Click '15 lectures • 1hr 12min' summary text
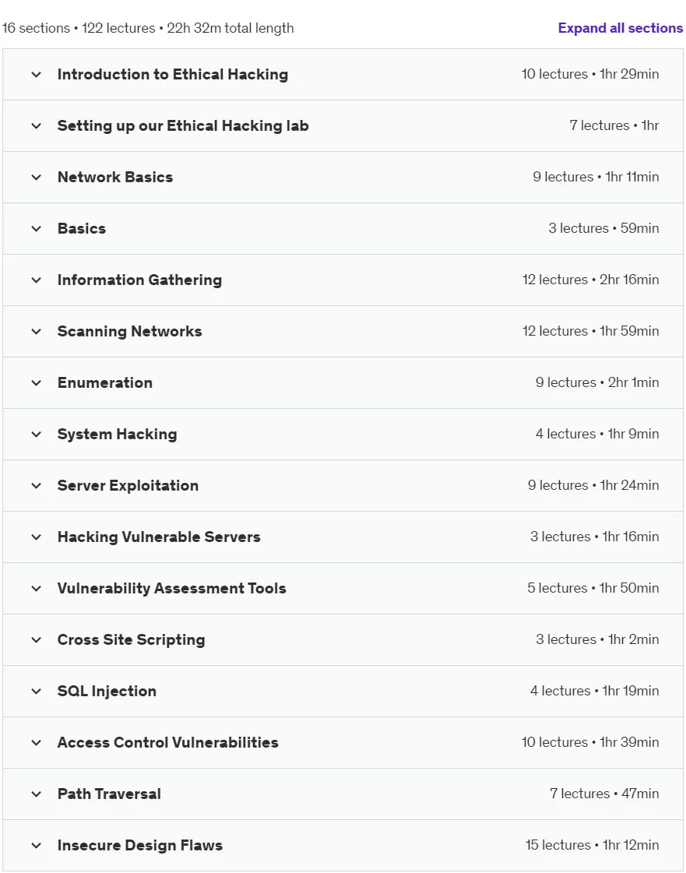Image resolution: width=686 pixels, height=873 pixels. pyautogui.click(x=592, y=845)
